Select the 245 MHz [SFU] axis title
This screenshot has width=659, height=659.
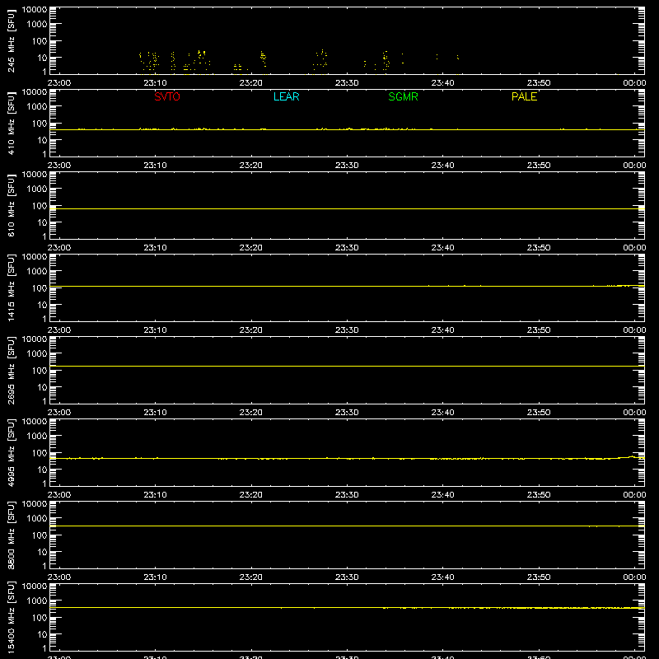11,40
